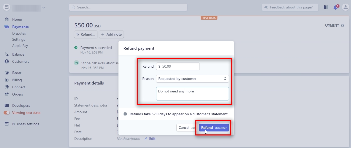The image size is (351, 148).
Task: Confirm with the Refund button
Action: tap(214, 128)
